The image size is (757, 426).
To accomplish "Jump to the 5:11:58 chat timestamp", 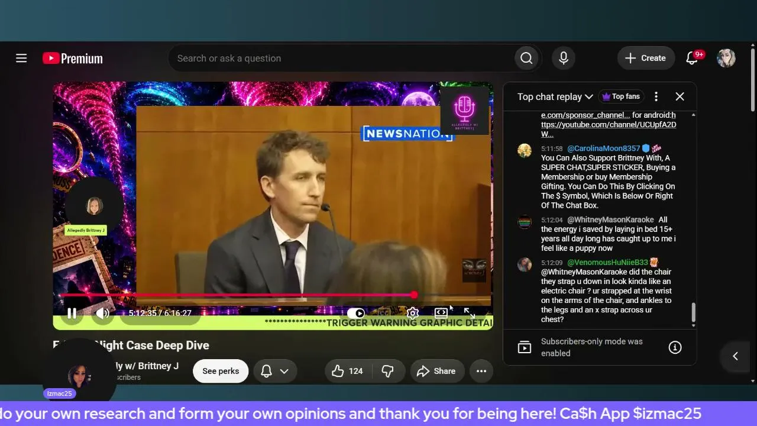I will click(x=552, y=149).
